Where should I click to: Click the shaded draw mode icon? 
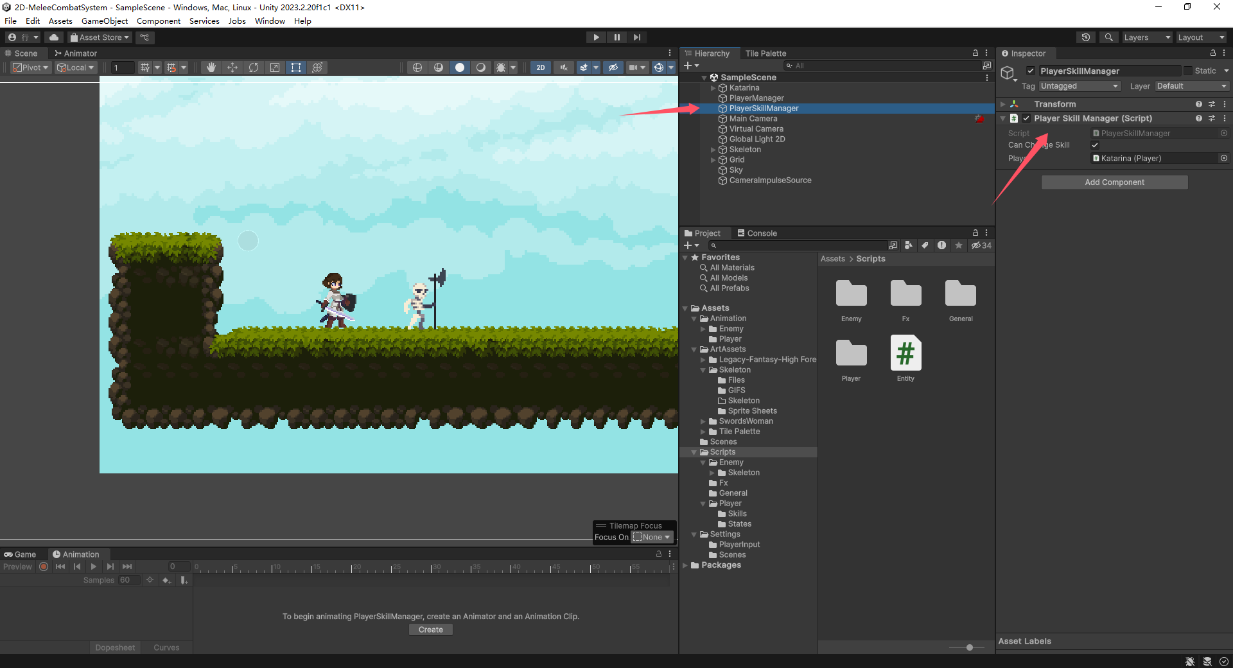[460, 67]
